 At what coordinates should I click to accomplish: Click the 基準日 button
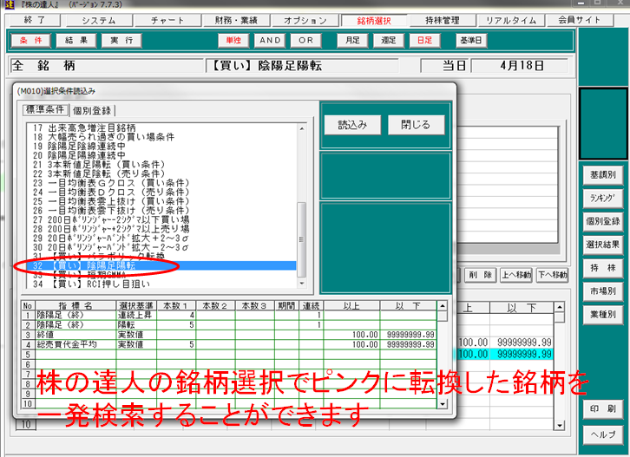(x=471, y=40)
